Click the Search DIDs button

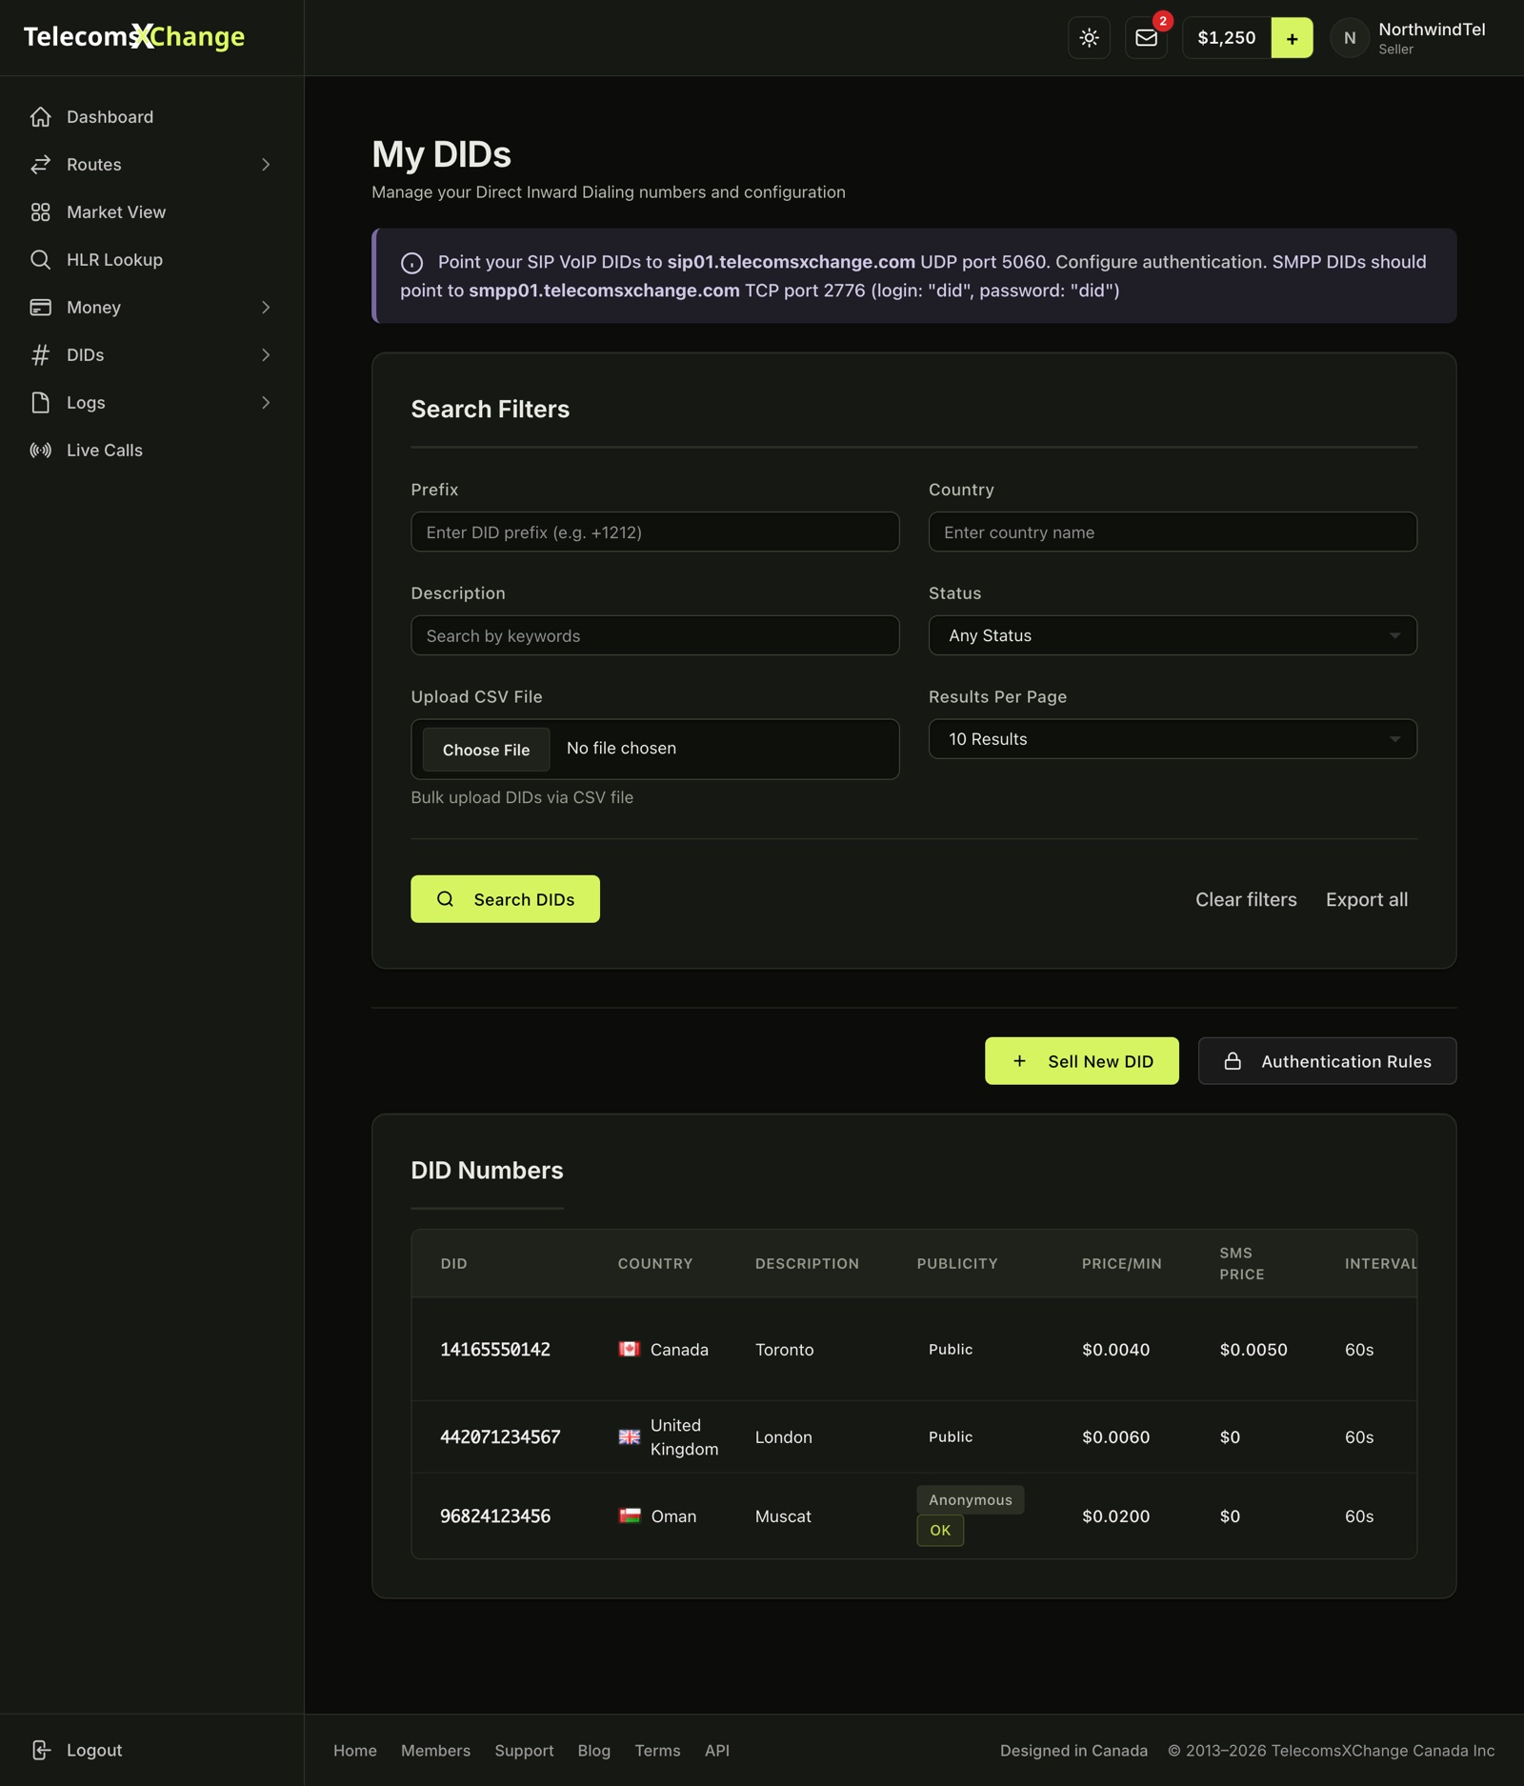505,899
